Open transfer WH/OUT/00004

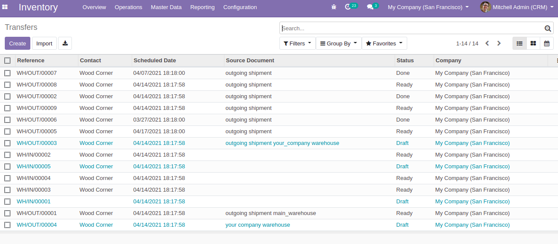[x=37, y=225]
